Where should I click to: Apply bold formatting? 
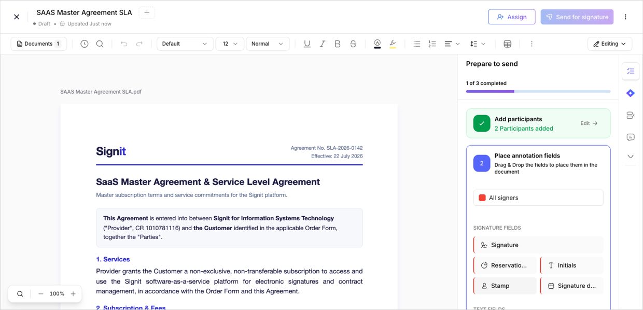[x=338, y=44]
